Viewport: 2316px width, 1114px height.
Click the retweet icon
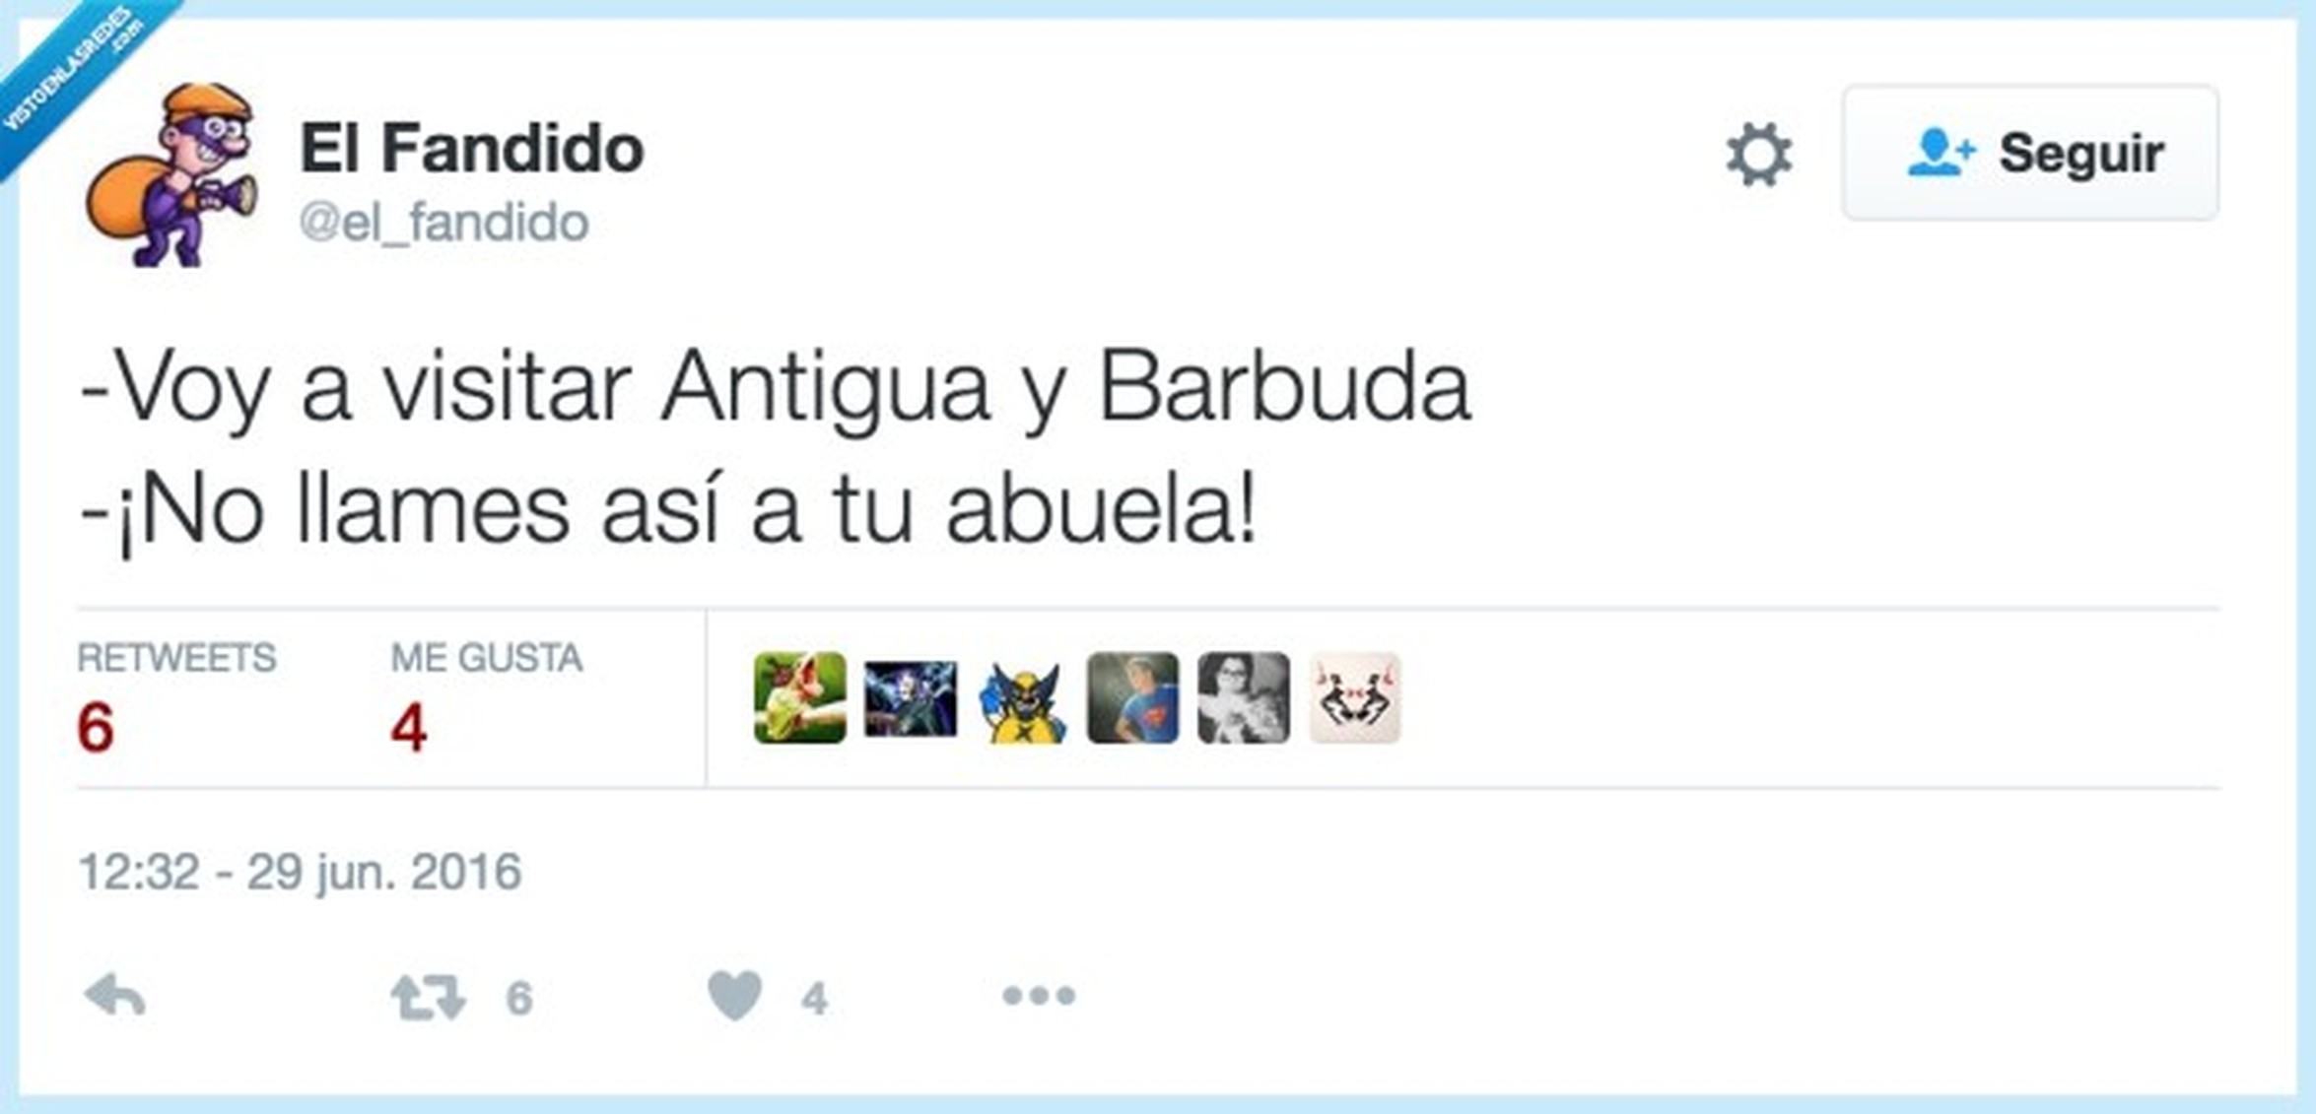[428, 997]
